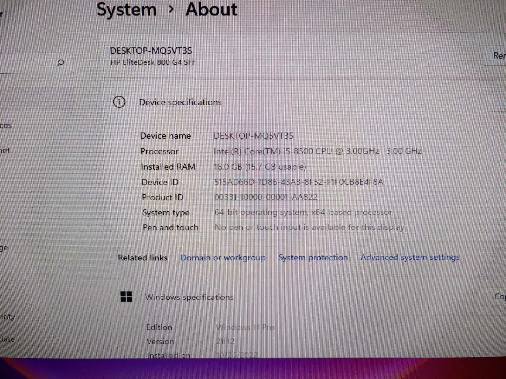Screen dimensions: 506x379
Task: Select the Installed RAM value 16.0 GB
Action: coord(260,167)
